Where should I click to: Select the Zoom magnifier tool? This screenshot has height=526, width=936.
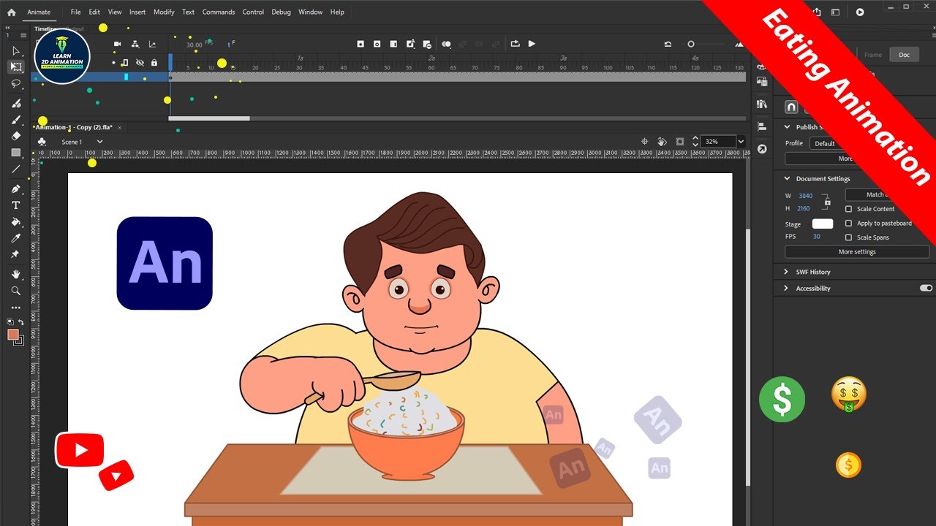pos(16,290)
